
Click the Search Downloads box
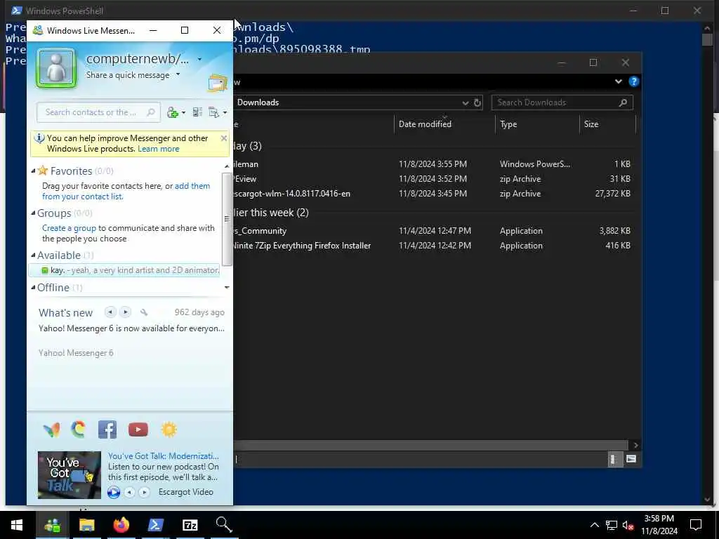pos(562,102)
